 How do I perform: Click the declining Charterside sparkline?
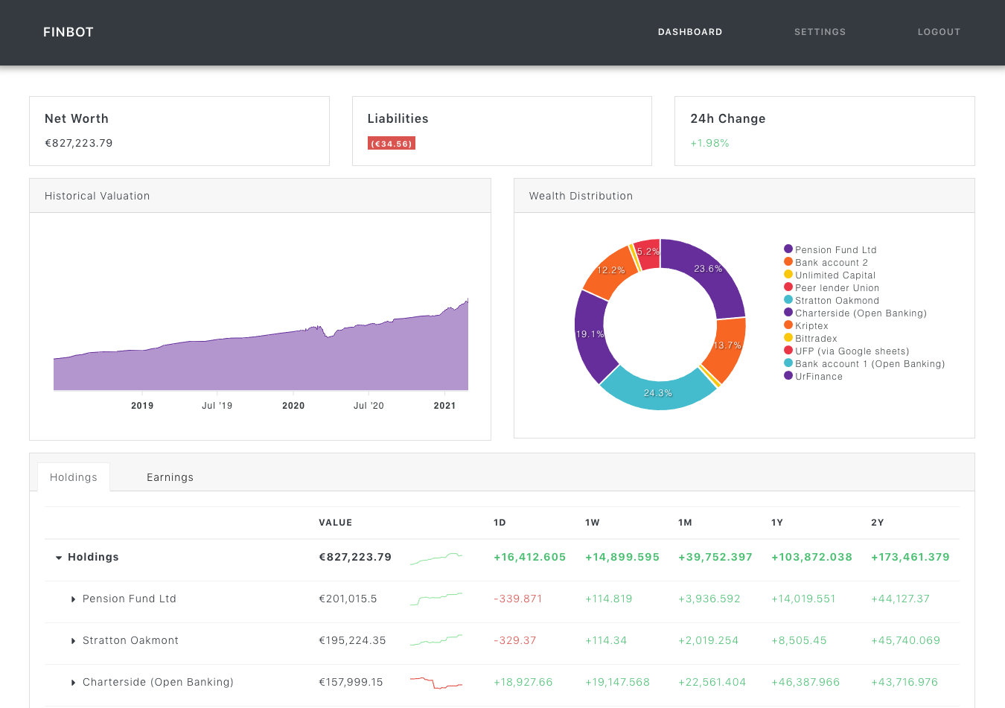click(x=435, y=682)
